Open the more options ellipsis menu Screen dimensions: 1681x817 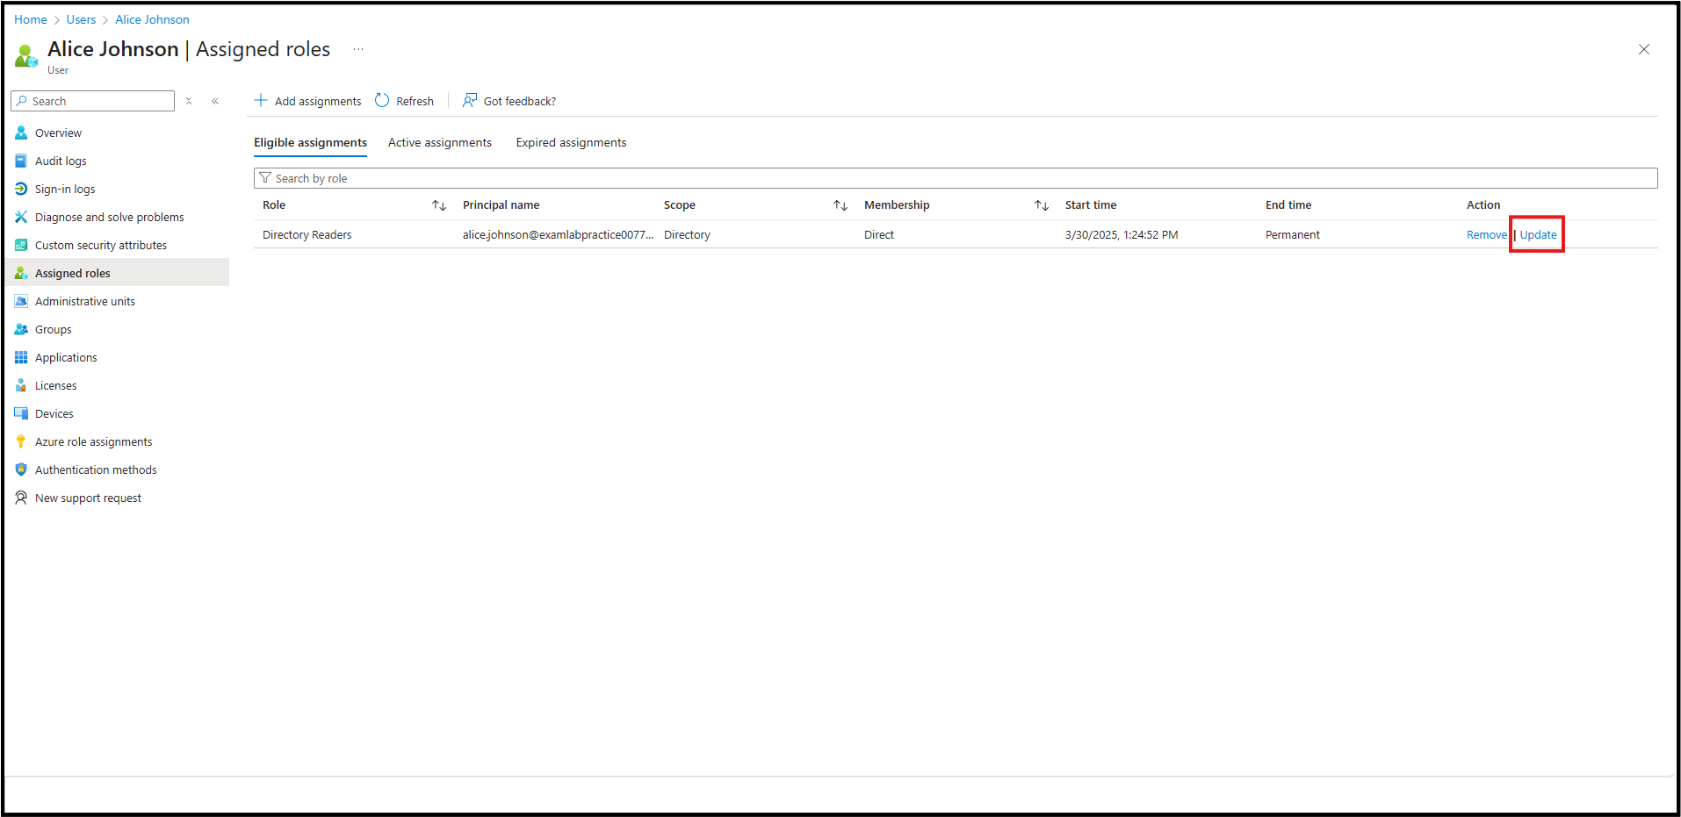click(x=358, y=49)
